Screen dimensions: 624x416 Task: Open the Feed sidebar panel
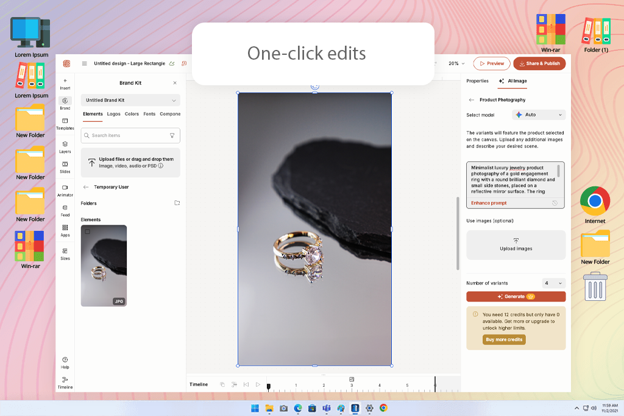[x=65, y=210]
